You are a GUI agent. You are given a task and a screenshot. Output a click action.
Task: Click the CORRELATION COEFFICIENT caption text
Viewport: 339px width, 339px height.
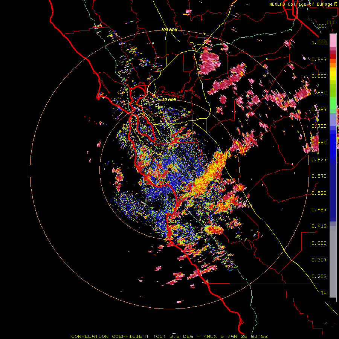(110, 336)
